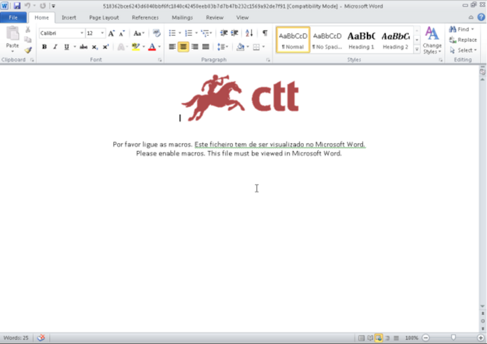Toggle Center alignment
The height and width of the screenshot is (344, 487).
tap(183, 47)
